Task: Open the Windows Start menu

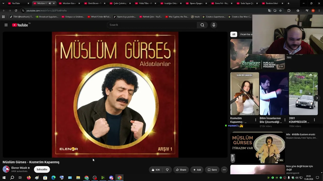Action: tap(4, 178)
